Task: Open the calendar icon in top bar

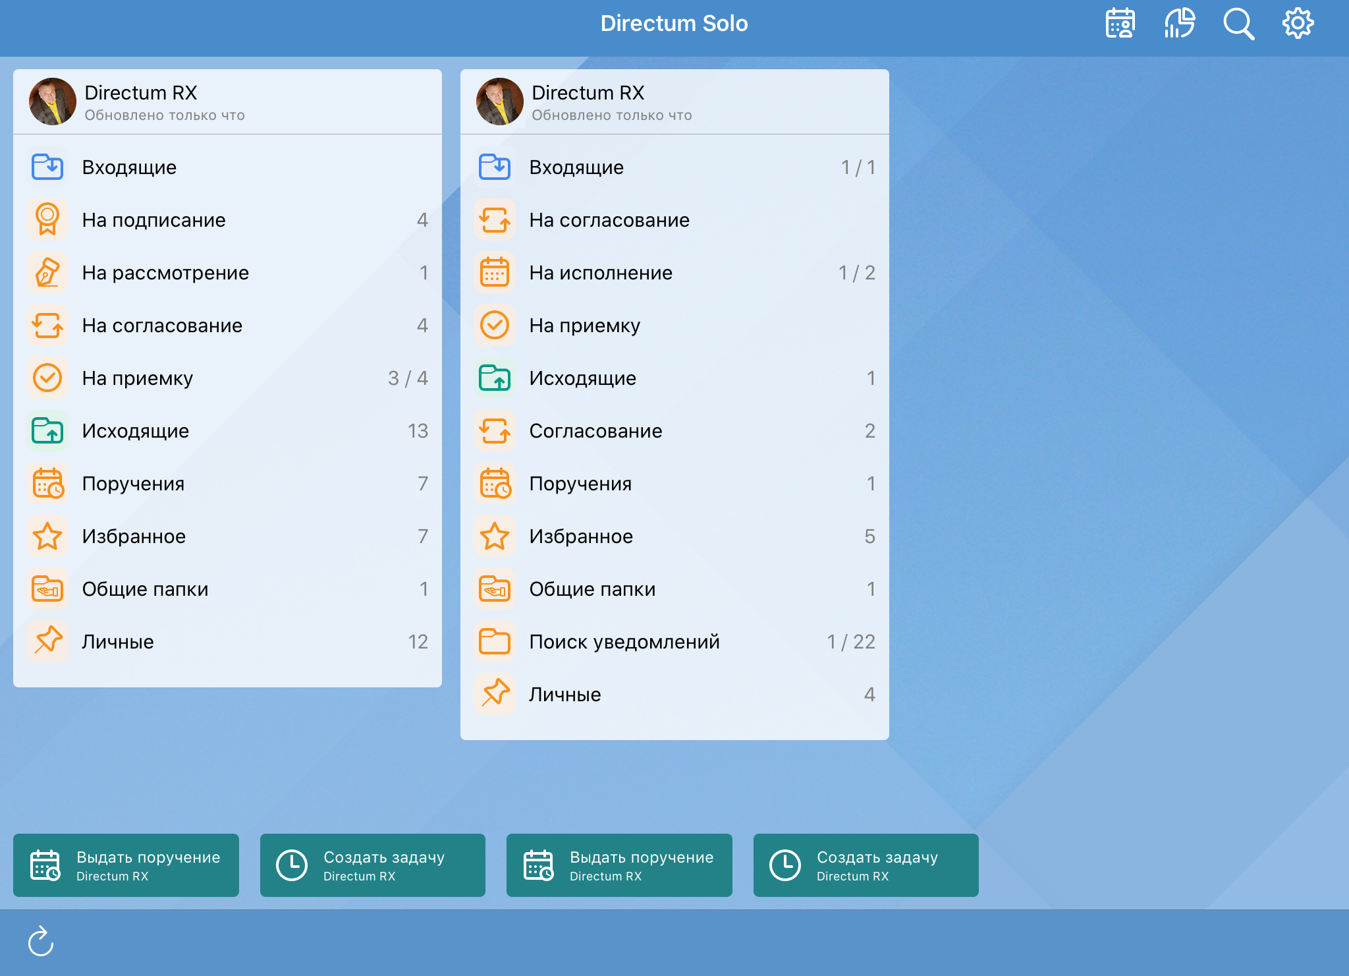Action: 1120,24
